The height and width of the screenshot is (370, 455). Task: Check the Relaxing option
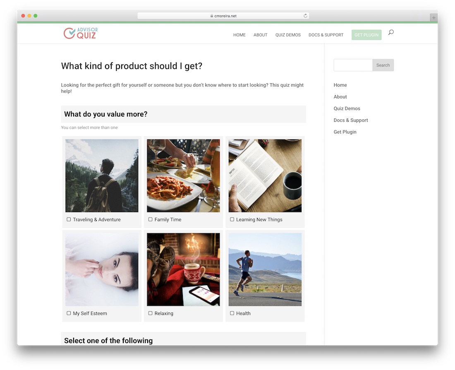tap(150, 313)
